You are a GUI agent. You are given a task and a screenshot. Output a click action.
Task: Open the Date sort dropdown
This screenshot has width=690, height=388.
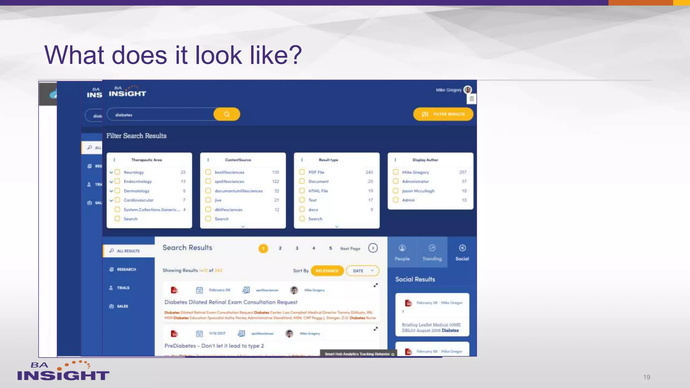point(363,271)
